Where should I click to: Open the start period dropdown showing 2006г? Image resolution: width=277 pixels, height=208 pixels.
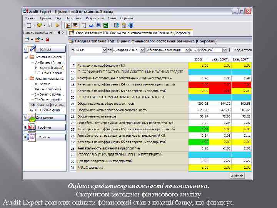tap(104, 50)
